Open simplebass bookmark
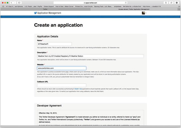The image size is (181, 128). pos(117,6)
